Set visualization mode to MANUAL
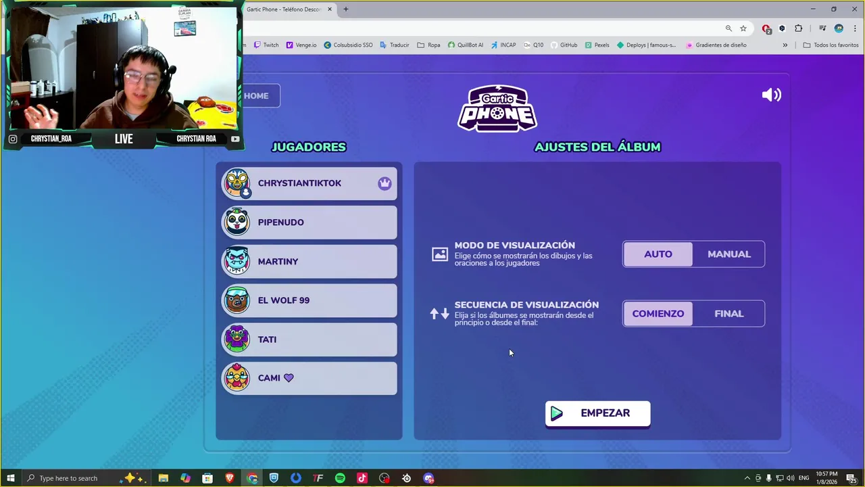865x487 pixels. pos(729,254)
